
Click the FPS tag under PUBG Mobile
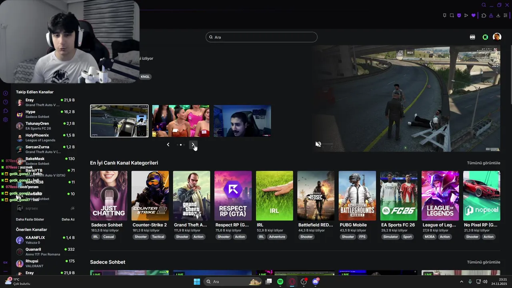[x=362, y=237]
